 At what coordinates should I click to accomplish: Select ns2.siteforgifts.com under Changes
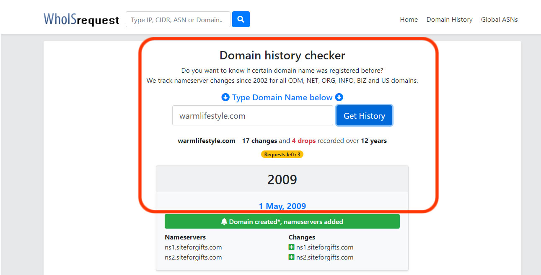tap(325, 257)
